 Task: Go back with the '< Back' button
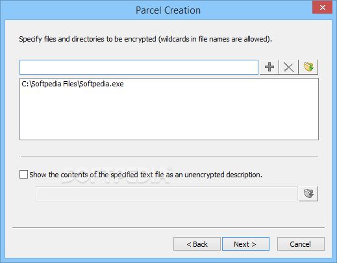click(x=197, y=244)
